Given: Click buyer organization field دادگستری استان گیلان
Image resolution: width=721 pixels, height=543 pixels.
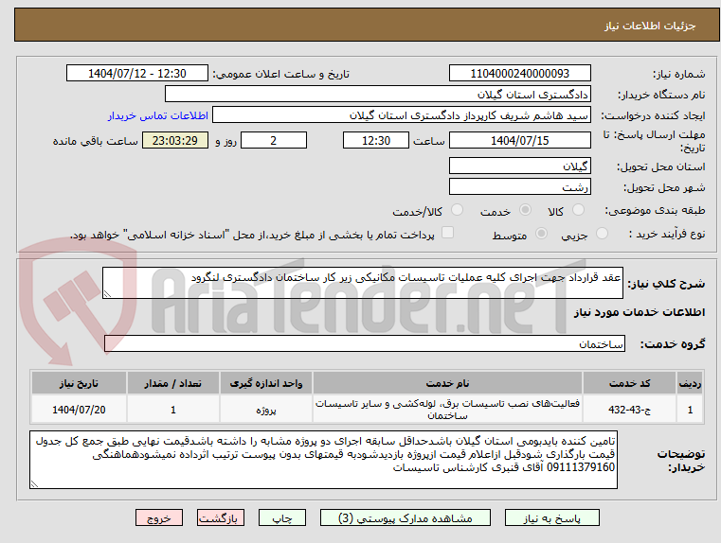Looking at the screenshot, I should (377, 94).
